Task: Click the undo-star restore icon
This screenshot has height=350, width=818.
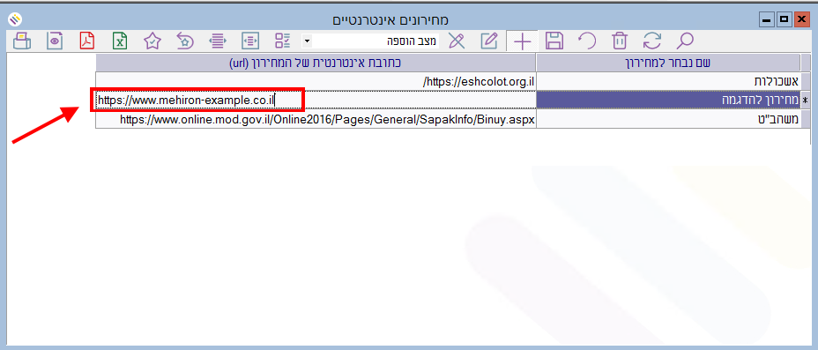Action: (185, 41)
